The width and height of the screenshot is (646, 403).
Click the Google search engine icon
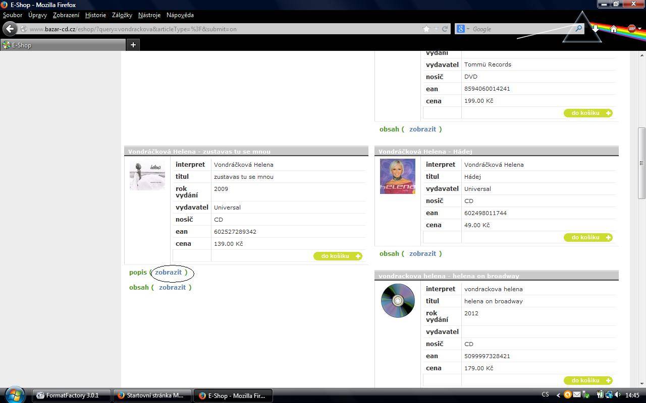460,29
